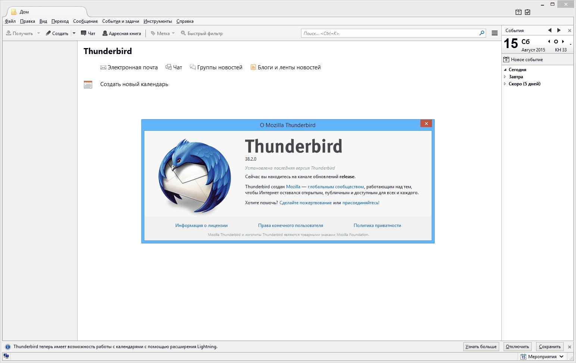This screenshot has width=576, height=363.
Task: Click the version number 38.2.0 text
Action: 251,159
